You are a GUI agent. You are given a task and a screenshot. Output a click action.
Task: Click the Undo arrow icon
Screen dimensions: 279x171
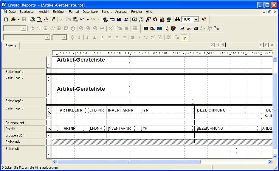pyautogui.click(x=82, y=19)
